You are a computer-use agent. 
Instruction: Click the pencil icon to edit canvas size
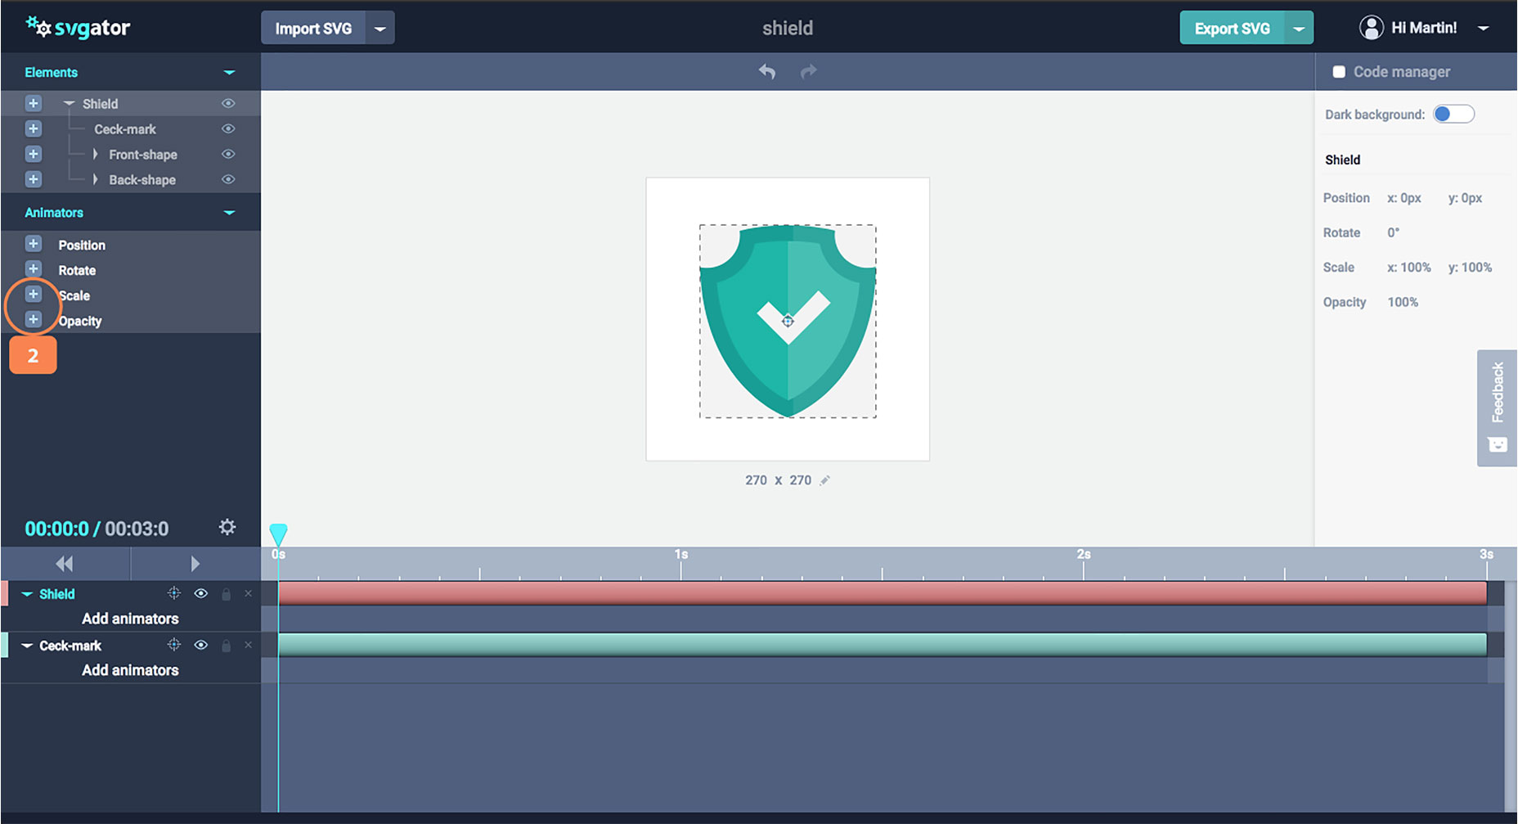(x=825, y=480)
